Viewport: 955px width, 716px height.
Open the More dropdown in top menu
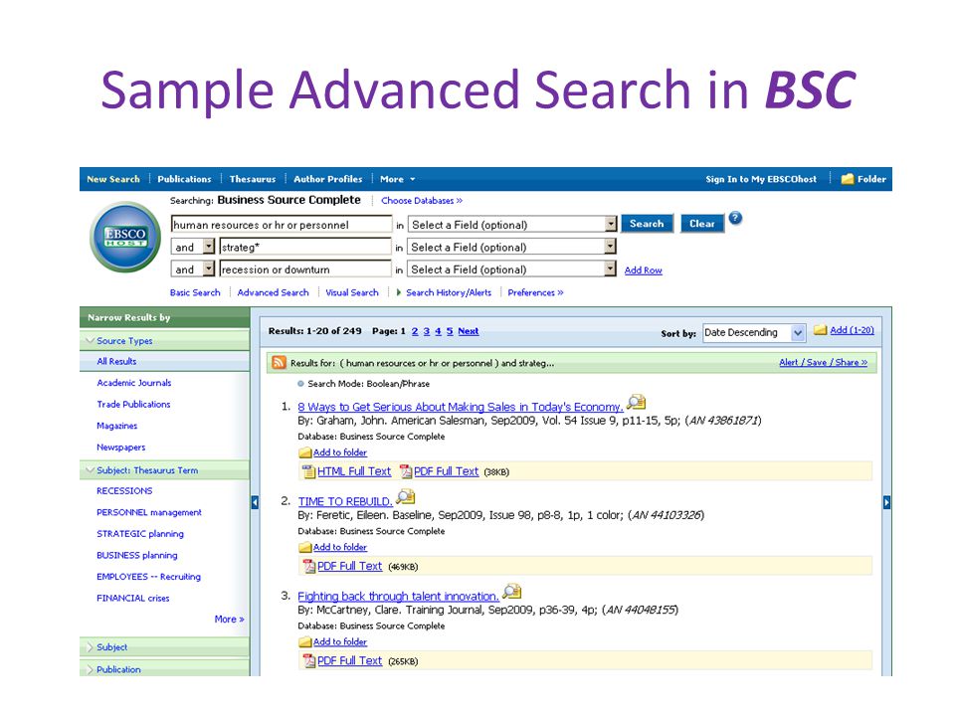(397, 179)
